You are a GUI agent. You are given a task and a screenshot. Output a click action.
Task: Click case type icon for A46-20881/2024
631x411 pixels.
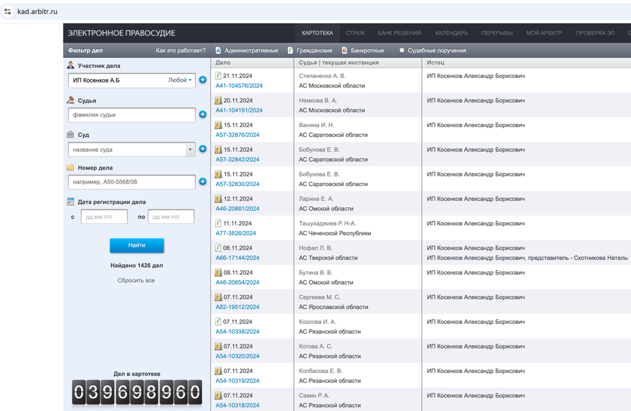click(x=218, y=199)
